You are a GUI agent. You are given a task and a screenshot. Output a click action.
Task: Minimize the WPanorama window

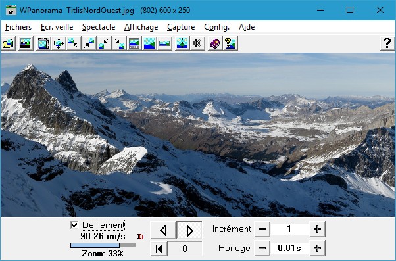320,10
